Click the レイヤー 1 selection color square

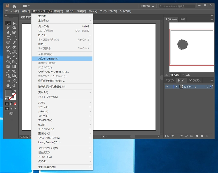(210, 87)
